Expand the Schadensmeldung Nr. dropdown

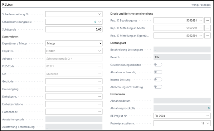100,14
